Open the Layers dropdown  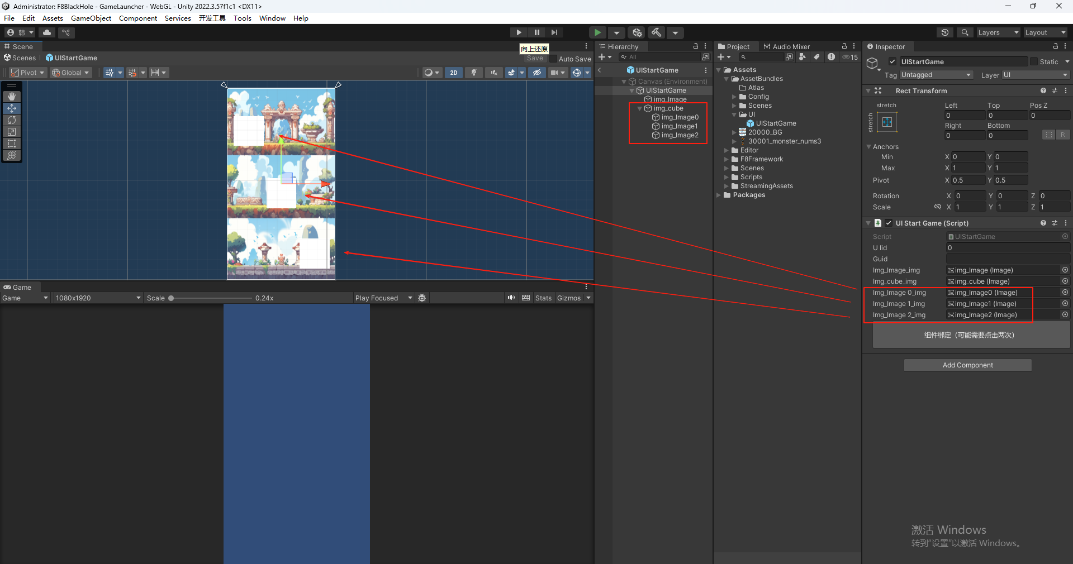tap(998, 32)
